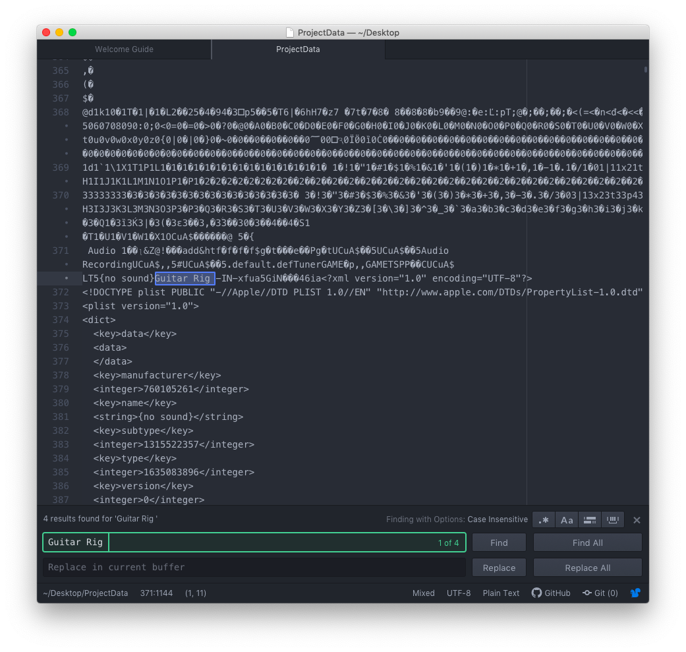The height and width of the screenshot is (652, 686).
Task: Focus the 'Guitar Rig' find input field
Action: point(254,543)
